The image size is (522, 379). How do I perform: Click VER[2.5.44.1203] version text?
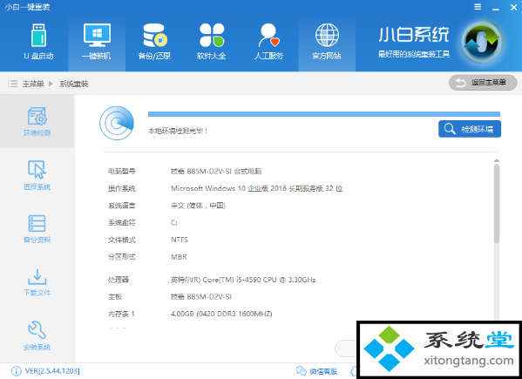(x=52, y=370)
